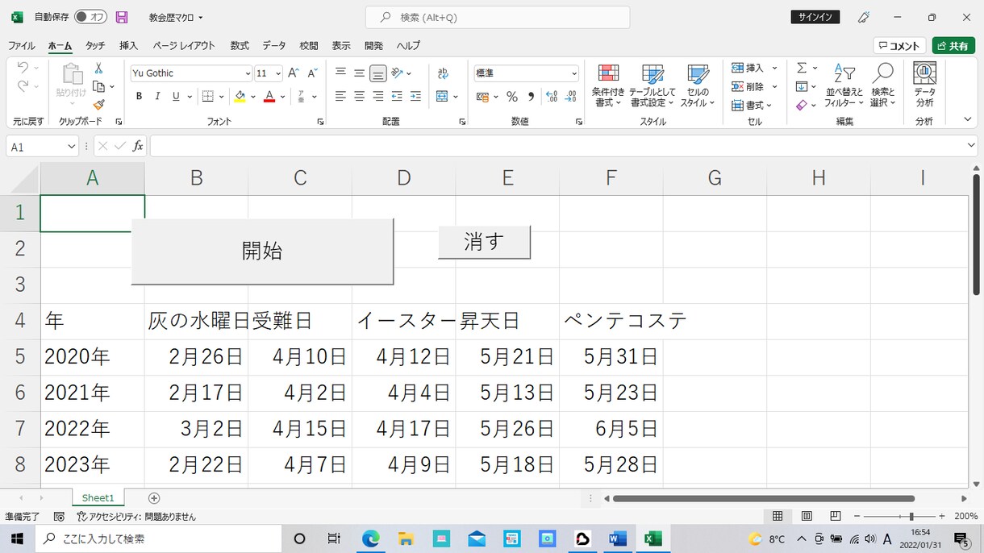Switch to the 開発 developer tab

coord(374,46)
